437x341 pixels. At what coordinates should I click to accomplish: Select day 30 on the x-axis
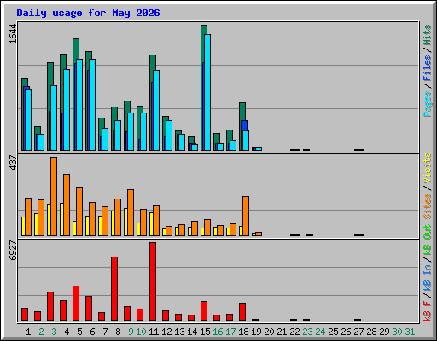[x=397, y=332]
